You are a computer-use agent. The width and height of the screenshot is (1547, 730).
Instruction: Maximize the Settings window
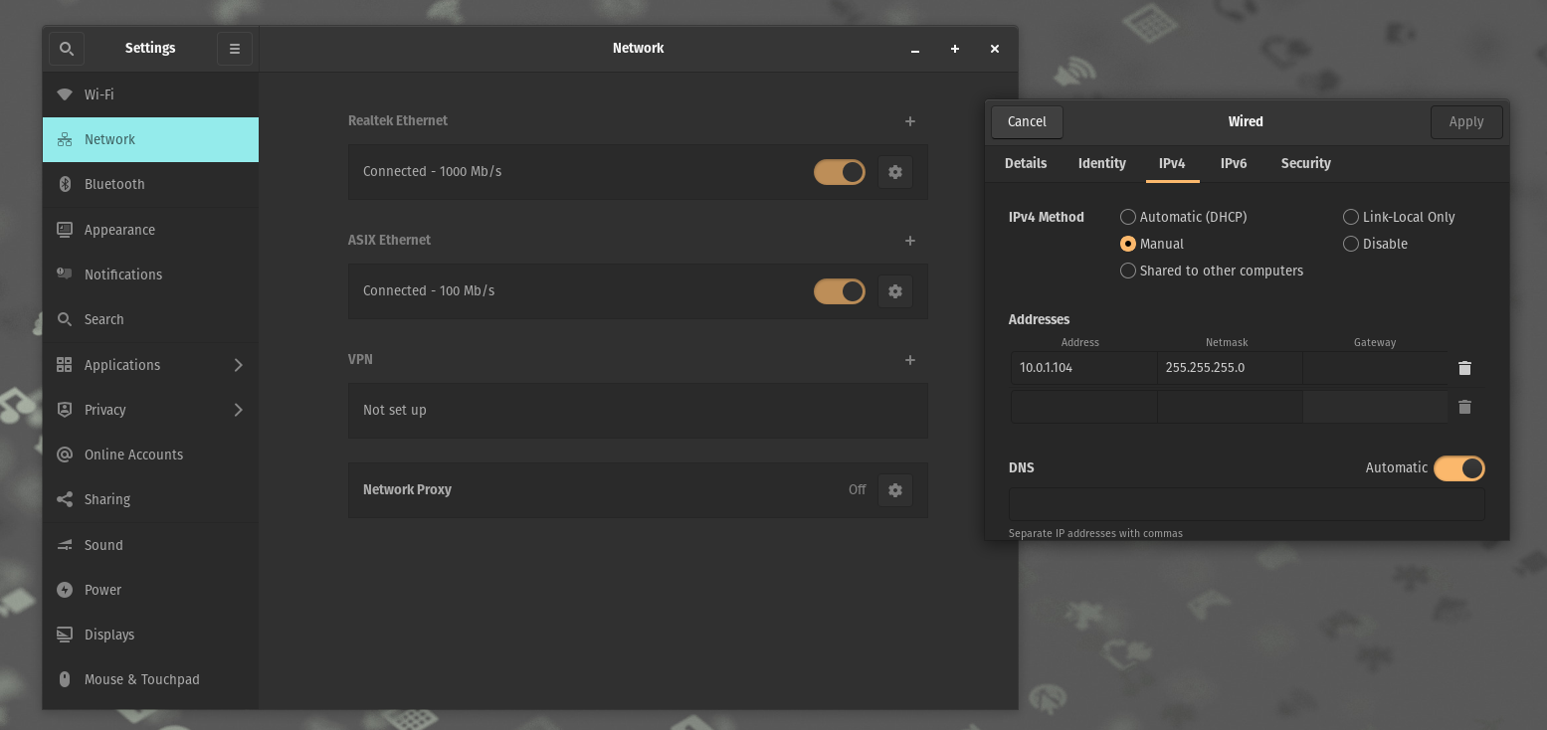tap(955, 49)
